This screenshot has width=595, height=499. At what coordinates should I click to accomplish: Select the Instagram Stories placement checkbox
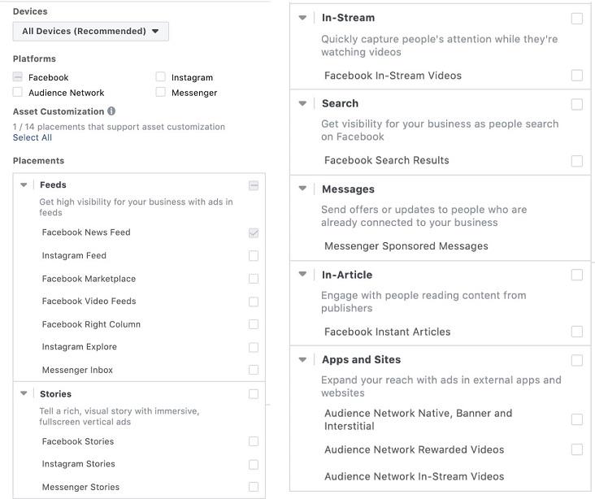(254, 465)
